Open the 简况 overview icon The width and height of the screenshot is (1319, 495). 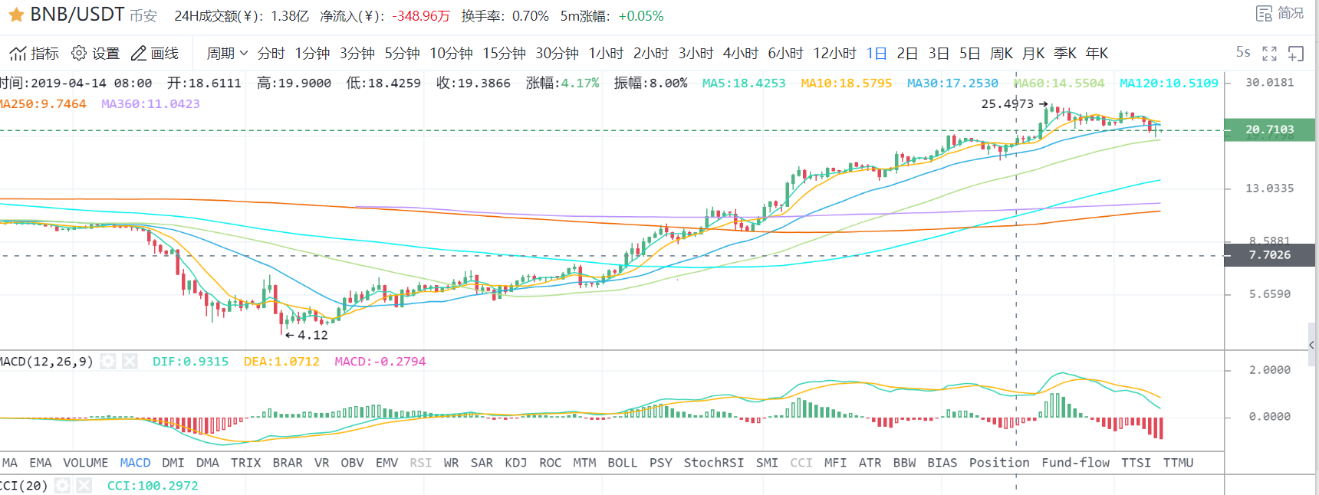point(1264,14)
